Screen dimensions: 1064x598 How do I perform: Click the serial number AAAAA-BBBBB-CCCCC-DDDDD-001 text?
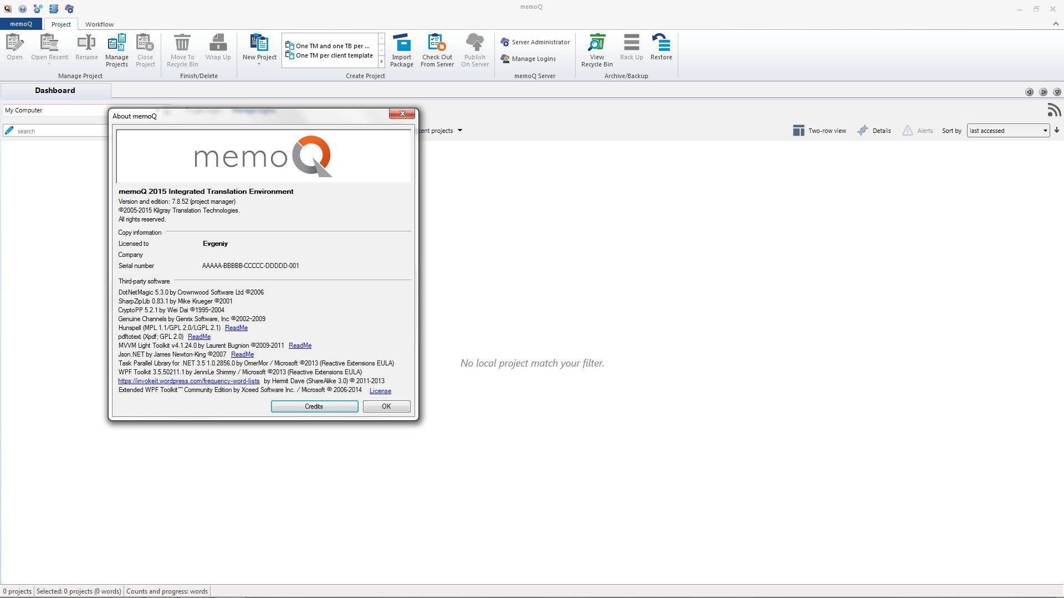[x=250, y=266]
